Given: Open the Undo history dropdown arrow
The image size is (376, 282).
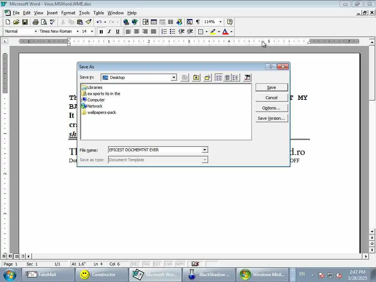Looking at the screenshot, I should click(x=105, y=22).
